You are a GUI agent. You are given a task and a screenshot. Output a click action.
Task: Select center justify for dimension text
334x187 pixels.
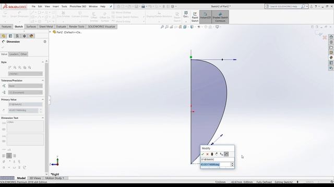[9, 156]
